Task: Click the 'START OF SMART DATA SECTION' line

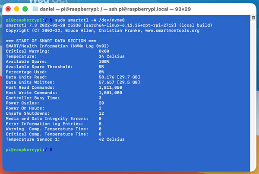Action: click(51, 41)
